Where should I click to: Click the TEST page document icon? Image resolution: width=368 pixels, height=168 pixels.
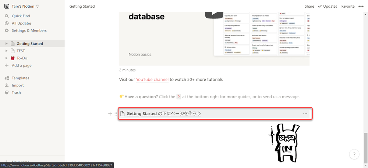point(13,51)
